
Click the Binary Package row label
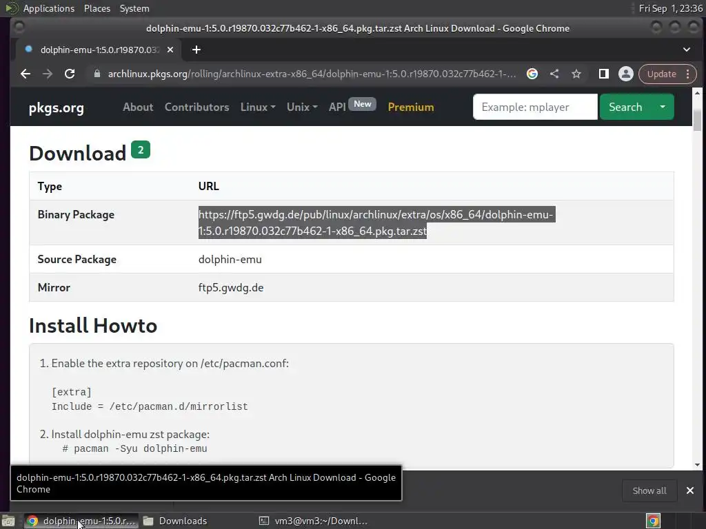76,215
